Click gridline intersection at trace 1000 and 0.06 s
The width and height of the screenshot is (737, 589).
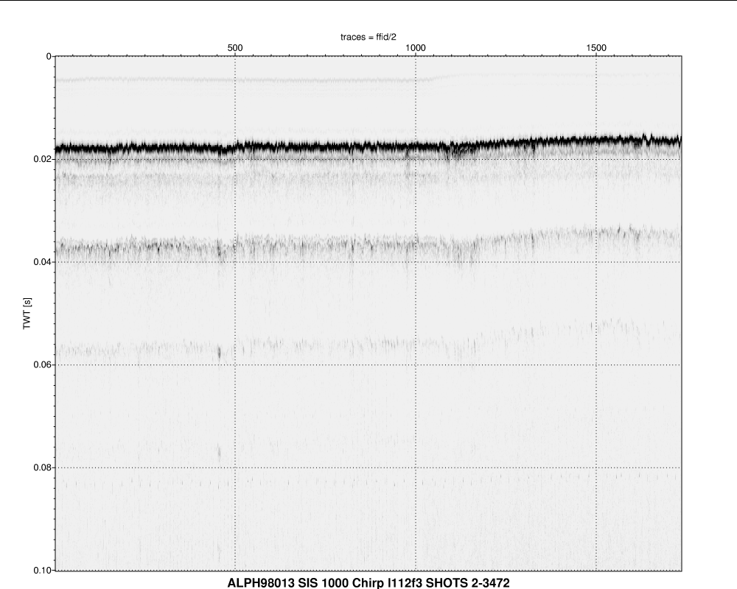(x=416, y=365)
